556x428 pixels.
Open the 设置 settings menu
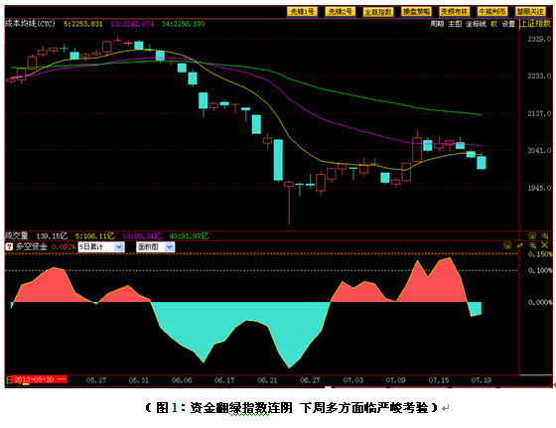[508, 24]
